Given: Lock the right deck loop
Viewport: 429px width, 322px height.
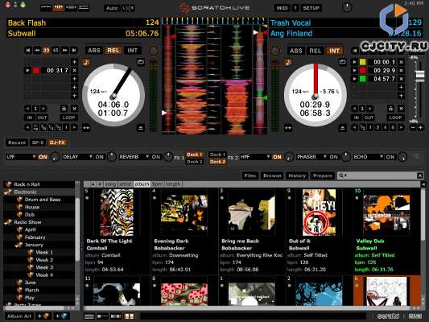Looking at the screenshot, I should point(391,109).
